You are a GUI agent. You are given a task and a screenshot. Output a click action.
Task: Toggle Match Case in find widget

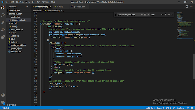tap(142, 15)
